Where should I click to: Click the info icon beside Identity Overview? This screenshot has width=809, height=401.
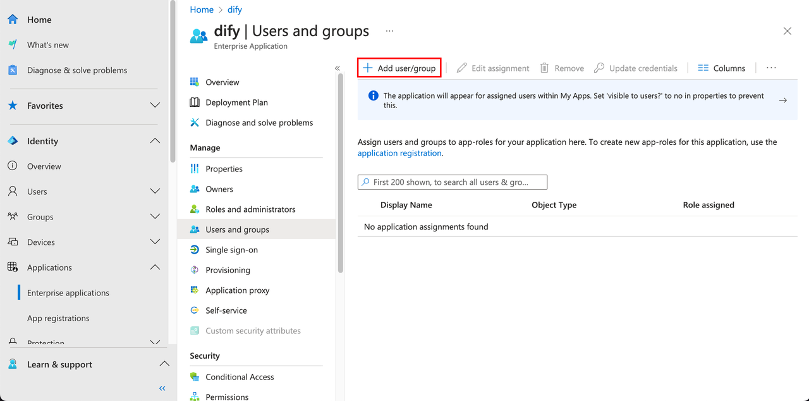point(13,166)
